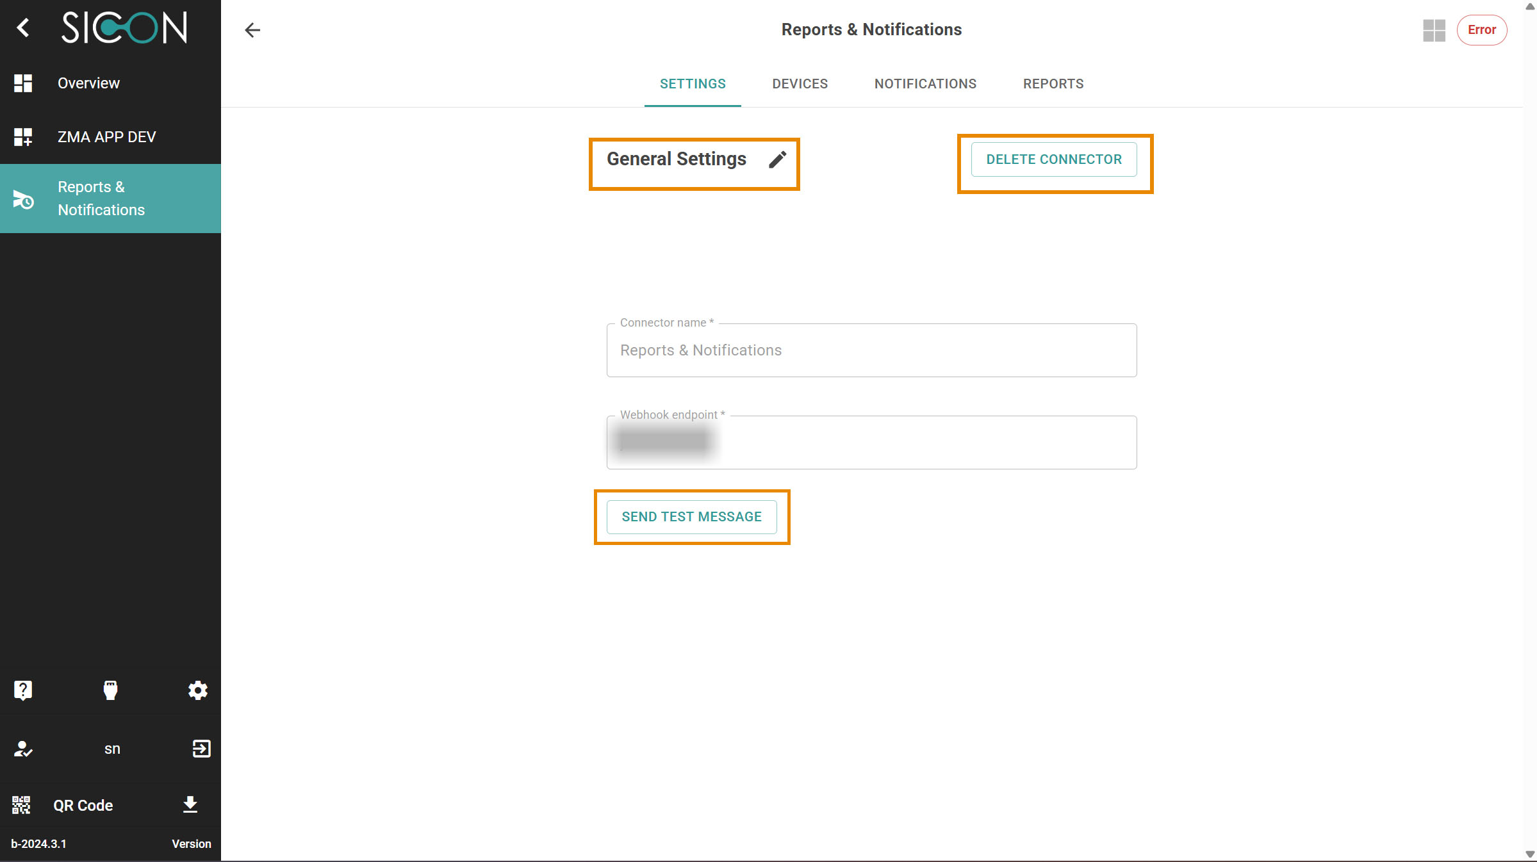
Task: Open ZMA APP DEV sidebar item
Action: (x=106, y=137)
